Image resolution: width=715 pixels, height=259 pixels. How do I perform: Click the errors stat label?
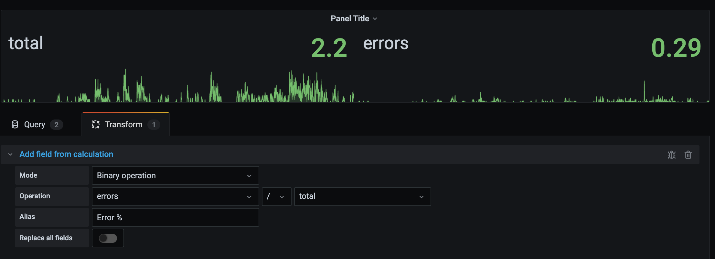pos(386,44)
